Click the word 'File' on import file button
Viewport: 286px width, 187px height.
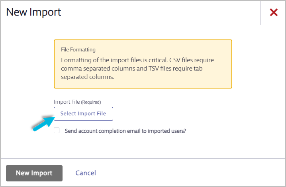coord(102,114)
